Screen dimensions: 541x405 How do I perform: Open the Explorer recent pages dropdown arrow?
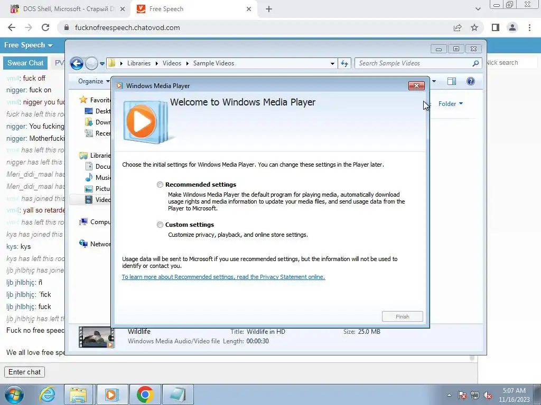(x=102, y=64)
